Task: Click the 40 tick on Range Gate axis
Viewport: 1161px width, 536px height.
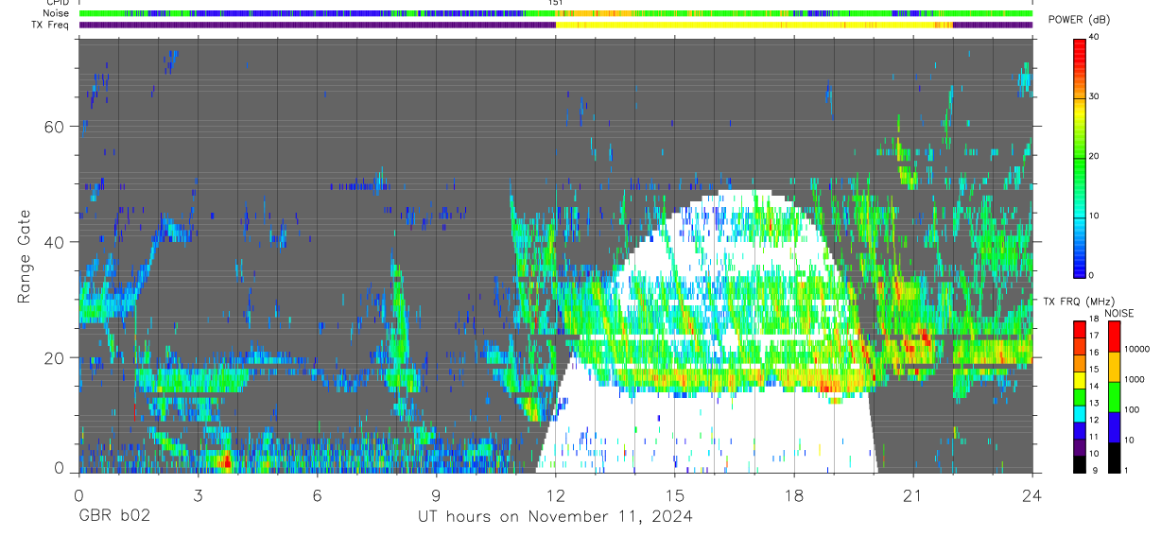Action: click(x=55, y=242)
